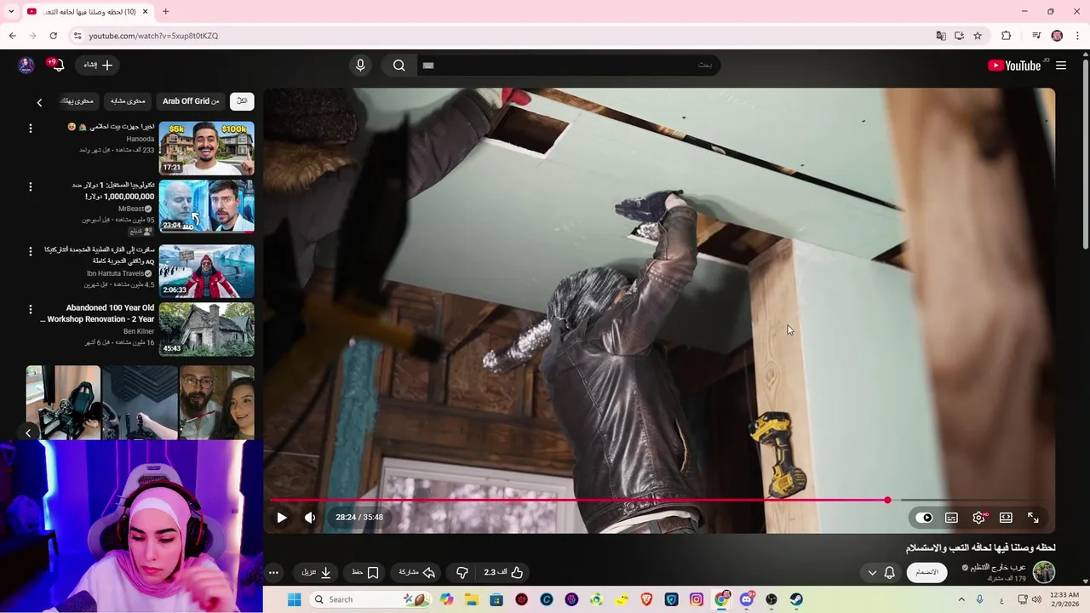Open Instagram from the taskbar
The height and width of the screenshot is (613, 1090).
pos(697,599)
